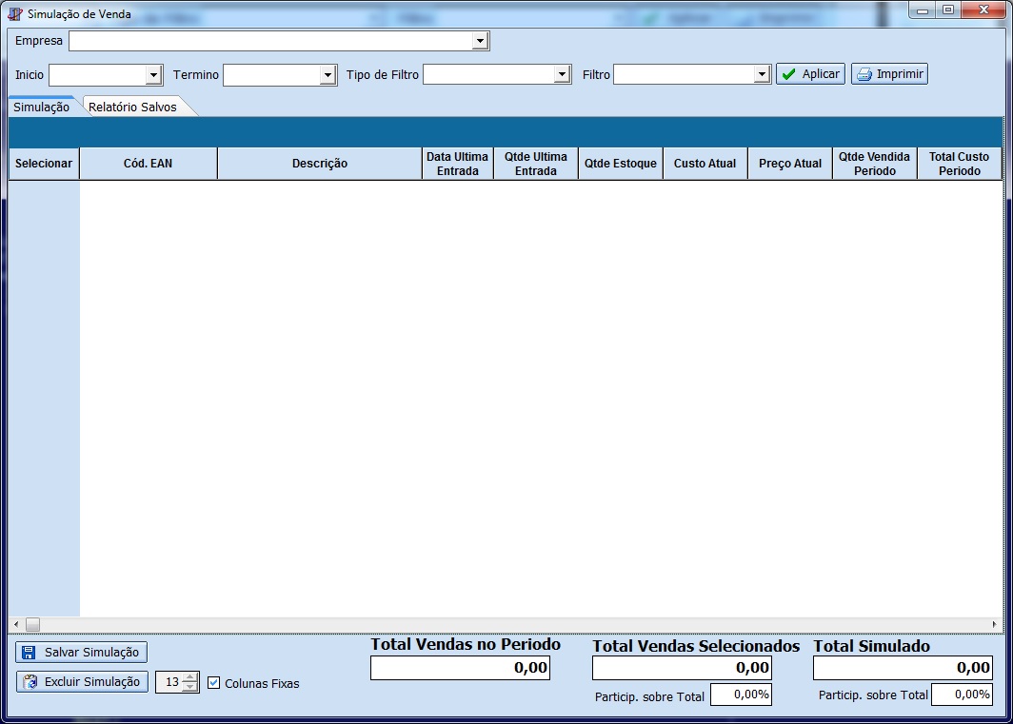
Task: Switch to the Relatório Salvos tab
Action: pyautogui.click(x=132, y=108)
